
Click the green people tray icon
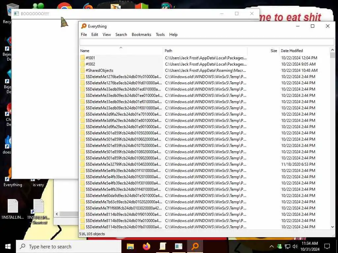[x=279, y=246]
